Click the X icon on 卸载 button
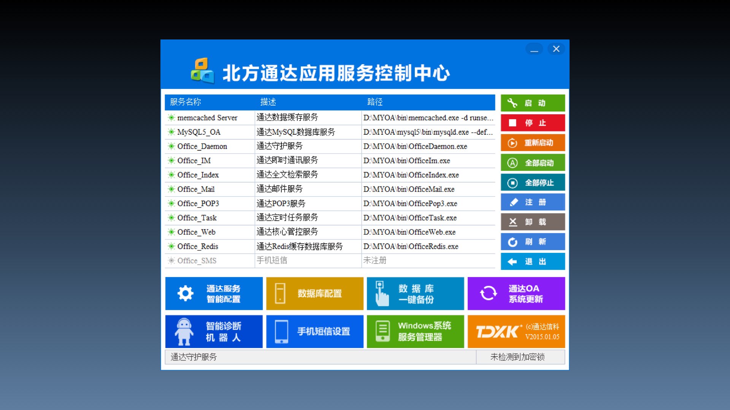730x410 pixels. (513, 222)
